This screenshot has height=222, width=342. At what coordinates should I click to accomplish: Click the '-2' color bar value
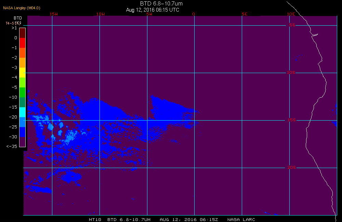point(14,57)
